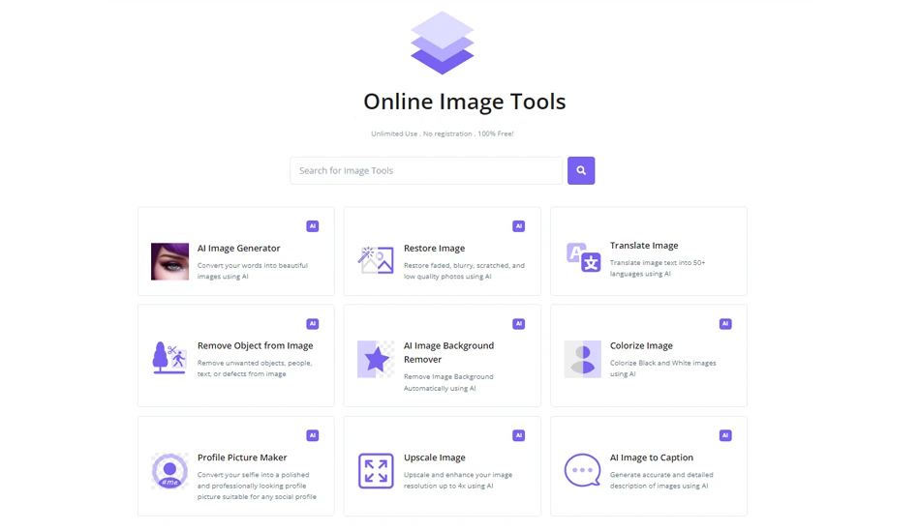Click 'Translate image text into 50+ languages' description

pyautogui.click(x=658, y=268)
